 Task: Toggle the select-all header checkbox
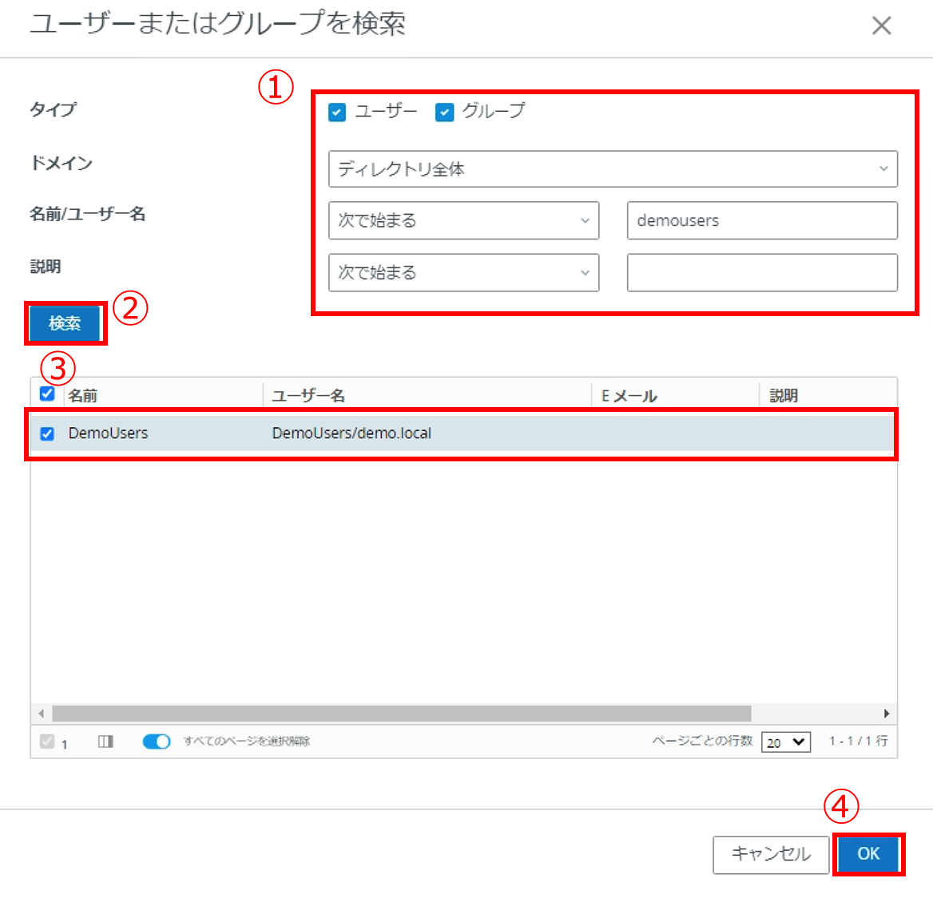[x=47, y=394]
